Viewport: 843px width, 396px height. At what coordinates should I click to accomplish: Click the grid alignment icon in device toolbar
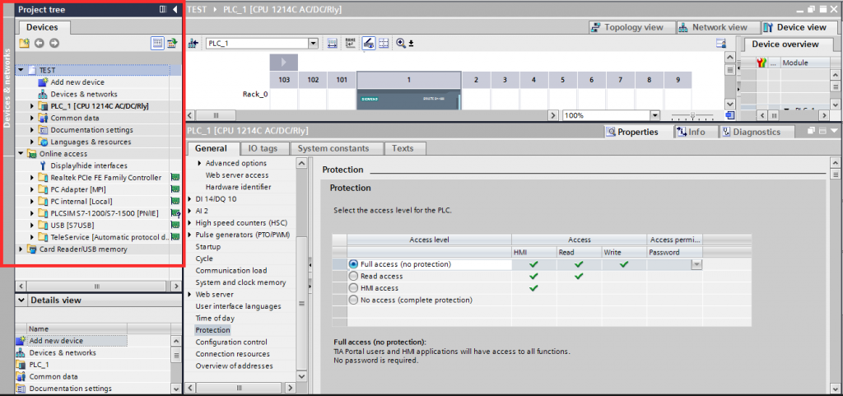pos(384,44)
